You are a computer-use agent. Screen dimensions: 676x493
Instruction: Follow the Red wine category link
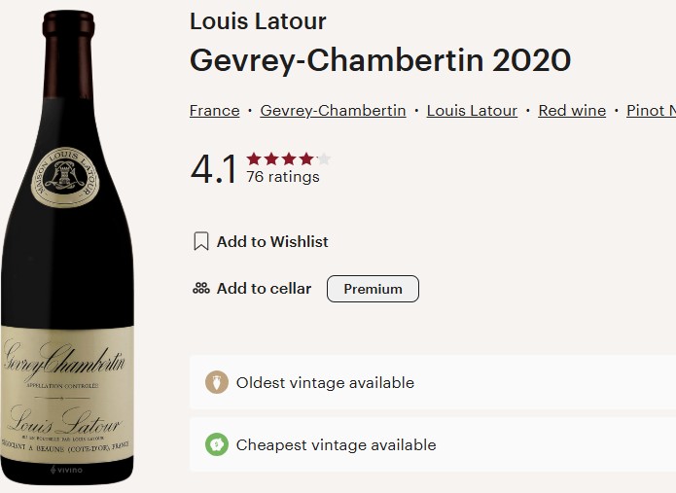(x=572, y=111)
